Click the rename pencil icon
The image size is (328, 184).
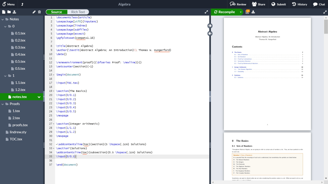coord(34,12)
